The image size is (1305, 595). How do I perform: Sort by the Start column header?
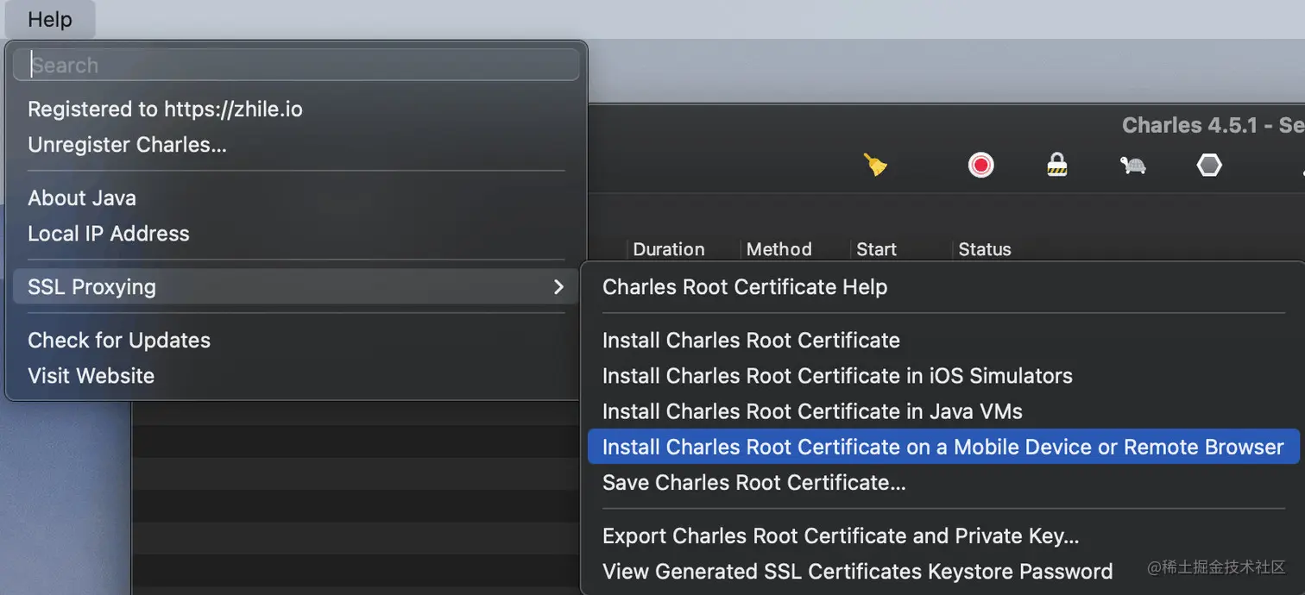pos(876,249)
